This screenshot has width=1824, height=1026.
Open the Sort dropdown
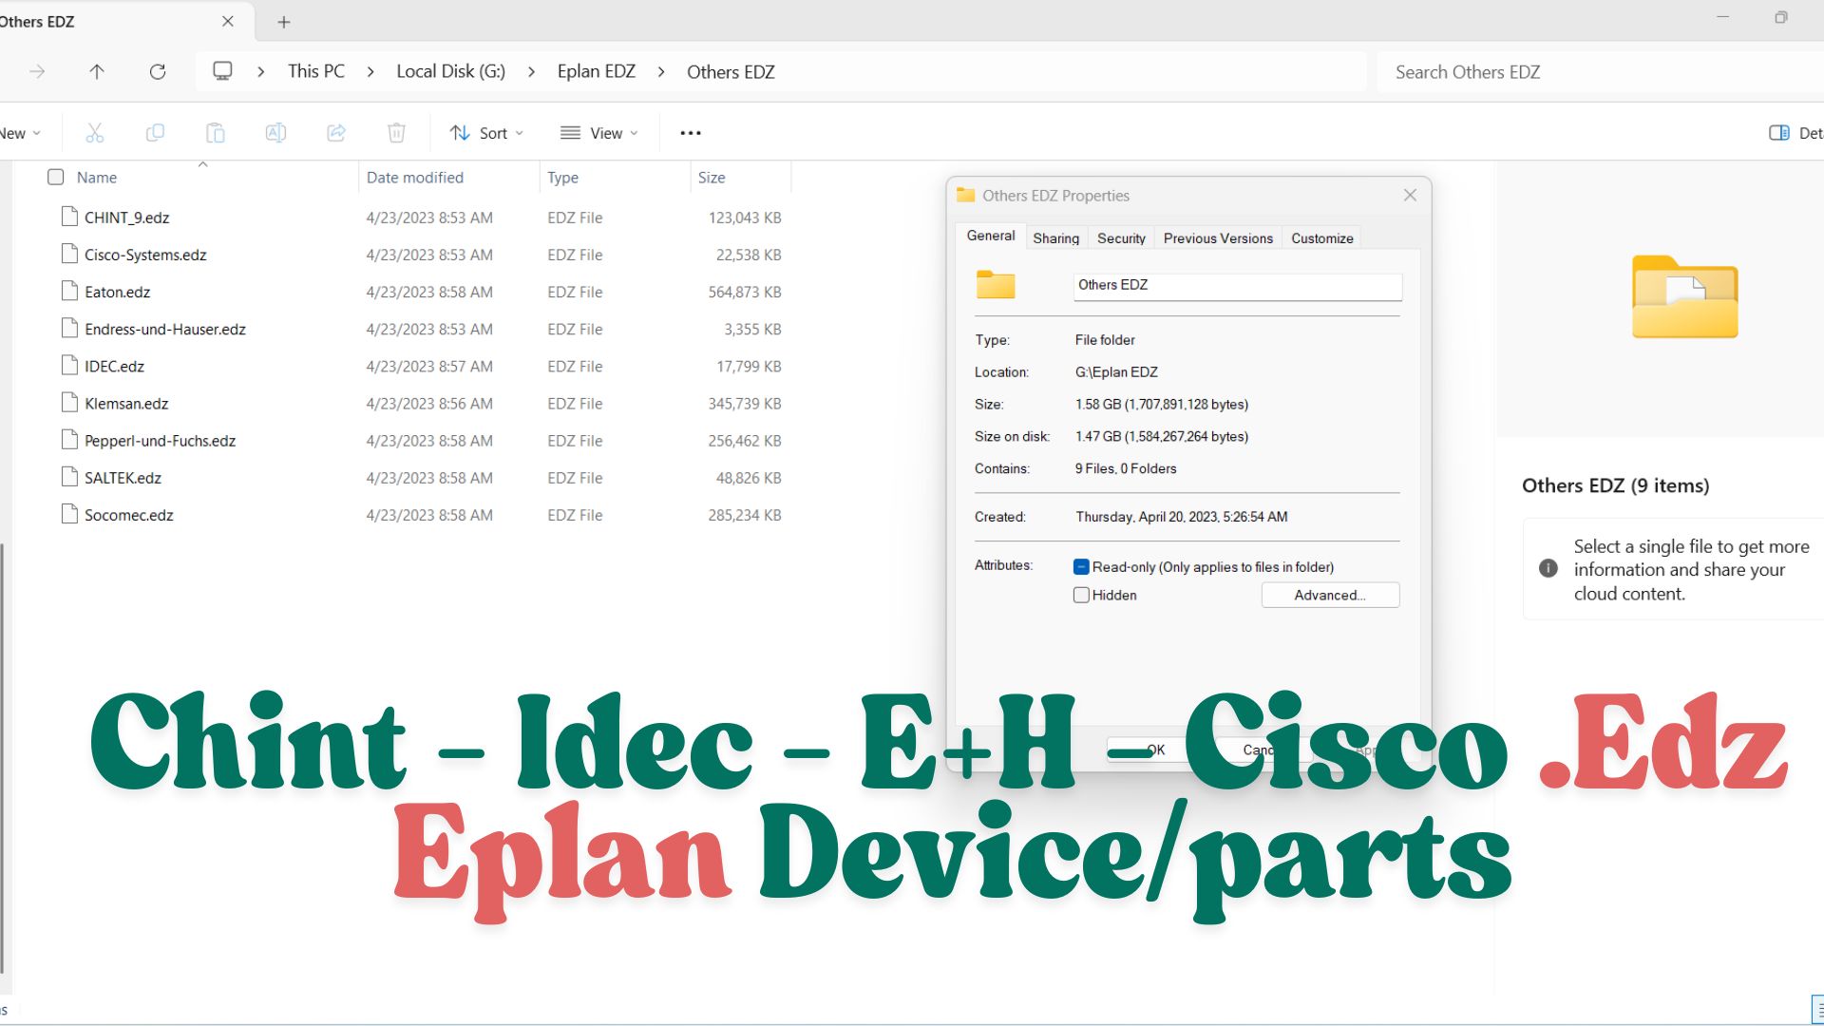pyautogui.click(x=486, y=133)
